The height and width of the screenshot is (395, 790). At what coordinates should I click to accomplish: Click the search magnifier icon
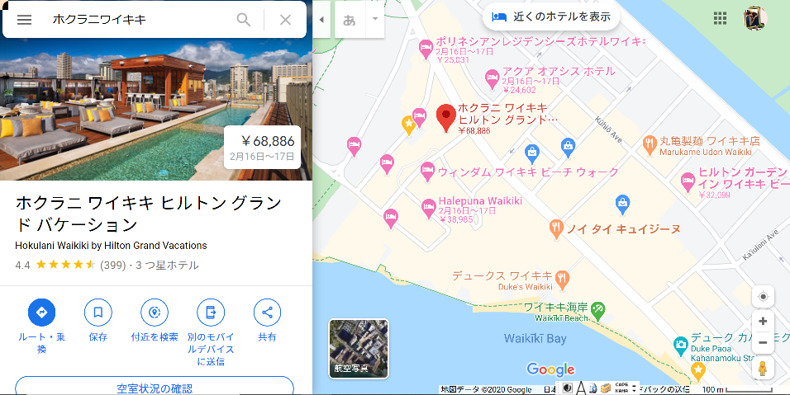click(243, 20)
